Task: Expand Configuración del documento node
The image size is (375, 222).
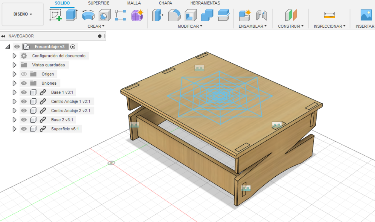Action: [x=14, y=56]
